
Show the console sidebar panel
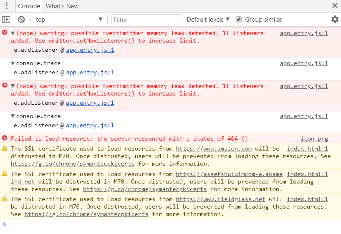tap(6, 20)
